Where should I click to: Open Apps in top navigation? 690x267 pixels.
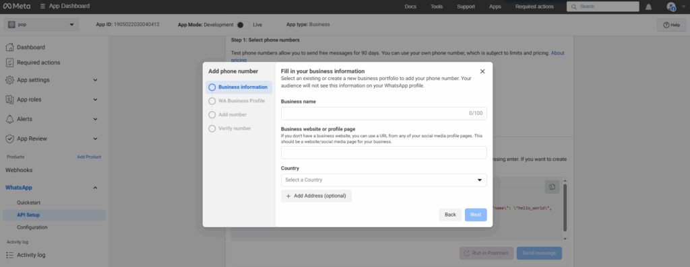[495, 7]
